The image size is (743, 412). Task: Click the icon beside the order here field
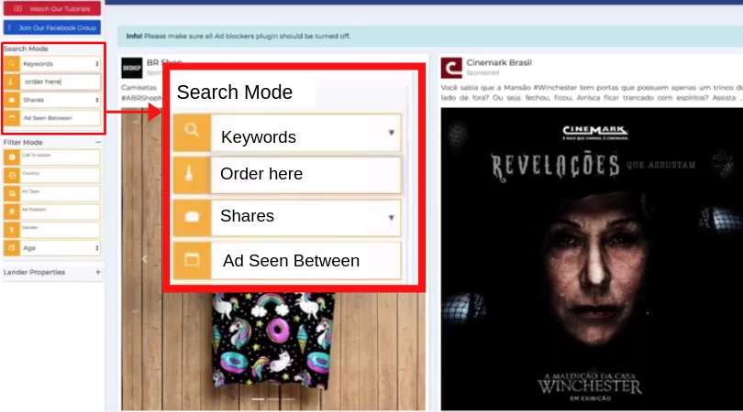[x=12, y=81]
